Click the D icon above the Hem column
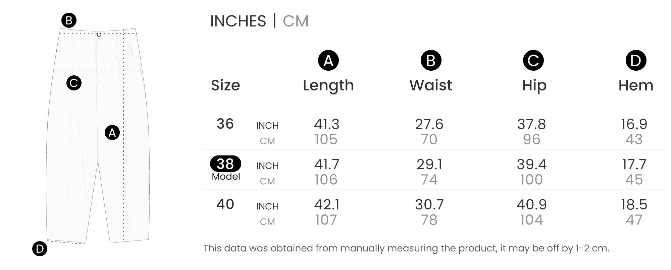This screenshot has width=671, height=270. click(x=635, y=61)
